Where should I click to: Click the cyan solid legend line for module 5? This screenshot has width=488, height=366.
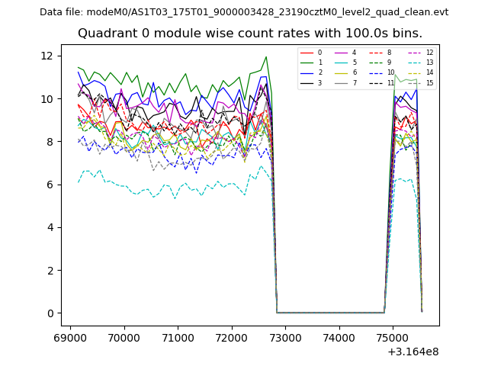[x=342, y=63]
